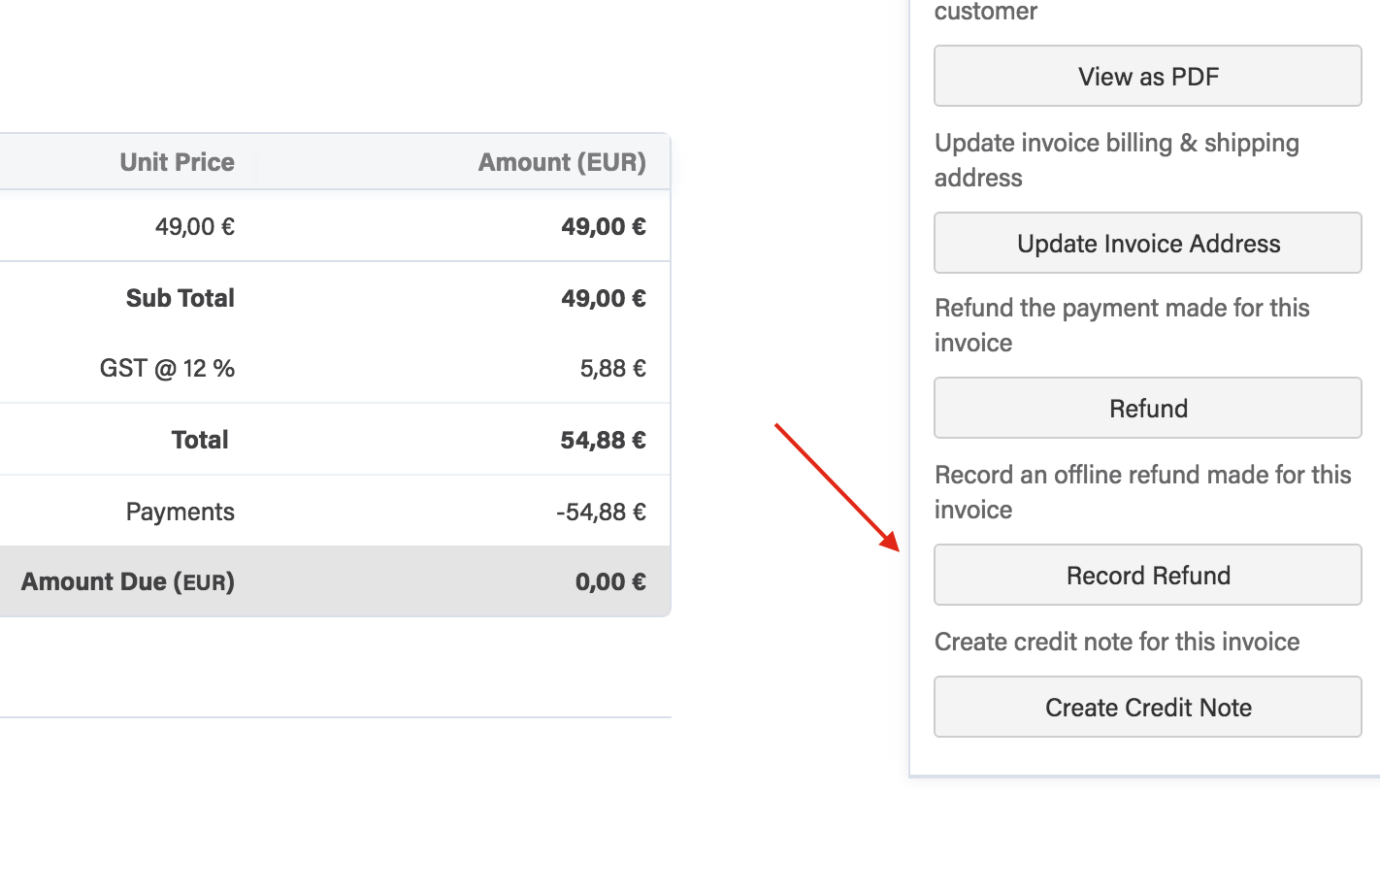Image resolution: width=1380 pixels, height=893 pixels.
Task: Click the GST @ 12 % row
Action: (167, 368)
